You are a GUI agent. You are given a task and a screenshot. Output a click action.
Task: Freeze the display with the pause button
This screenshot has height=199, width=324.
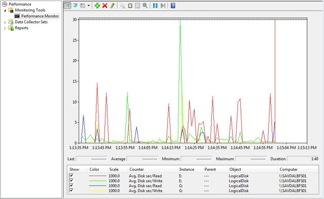pyautogui.click(x=155, y=5)
